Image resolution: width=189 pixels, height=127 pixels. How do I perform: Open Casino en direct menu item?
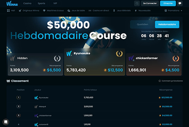99,10
